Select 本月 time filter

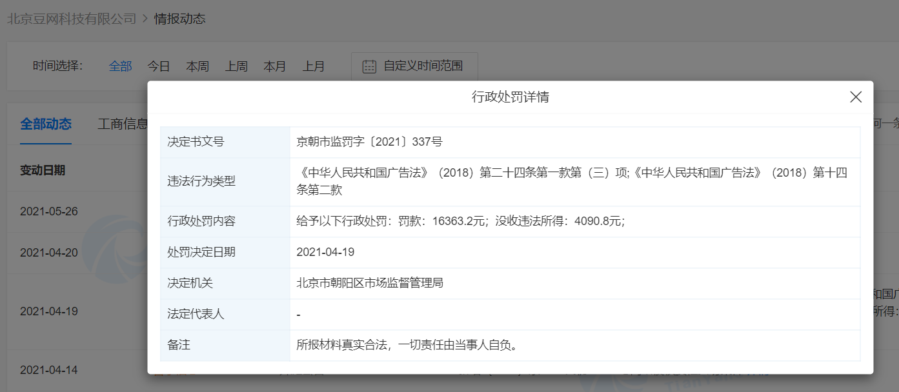[275, 66]
